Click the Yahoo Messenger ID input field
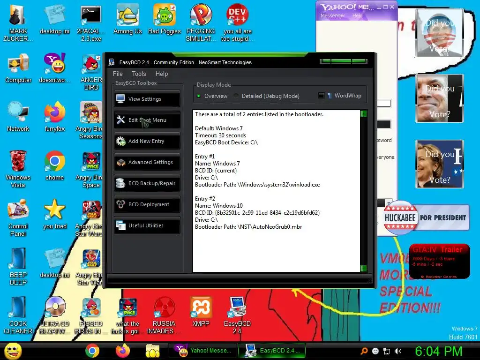 tap(384, 104)
